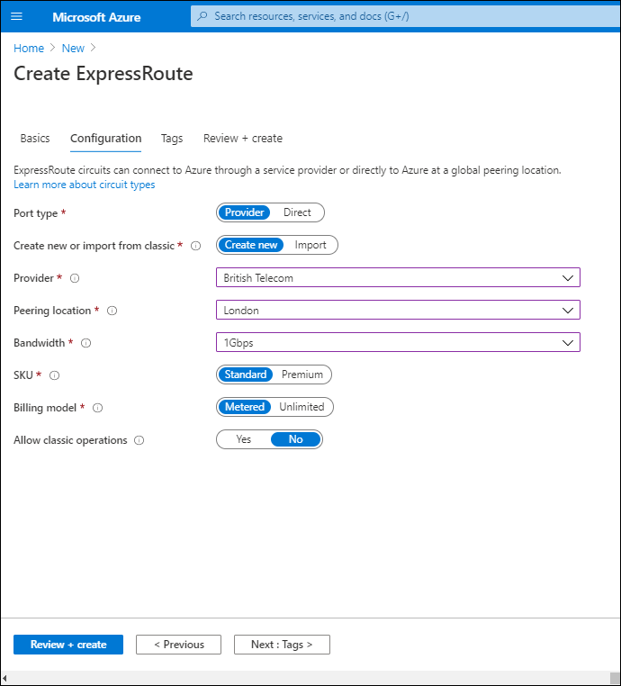Choose Create new circuit option

[251, 245]
